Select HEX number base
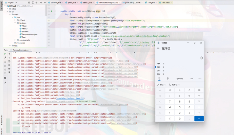 coord(158,63)
